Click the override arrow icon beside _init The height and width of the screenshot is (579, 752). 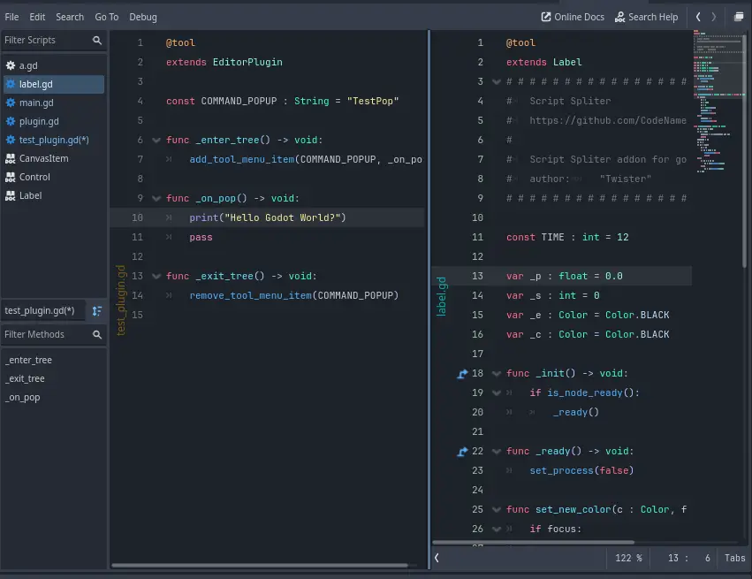click(462, 374)
